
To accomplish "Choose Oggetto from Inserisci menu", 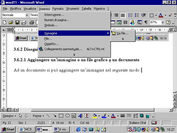I will (74, 44).
